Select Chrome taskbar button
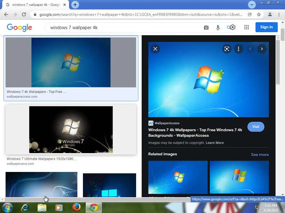 (94, 207)
